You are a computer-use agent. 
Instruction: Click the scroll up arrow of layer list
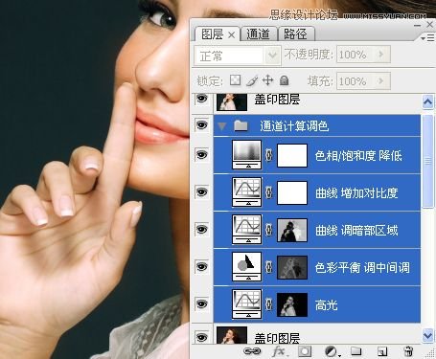click(427, 102)
